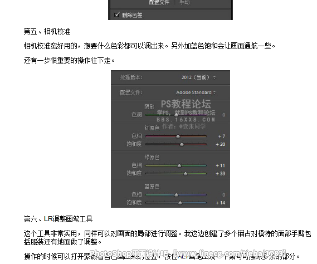Click the heading 第五、相机校准
Screen dimensions: 317x264
tap(47, 31)
